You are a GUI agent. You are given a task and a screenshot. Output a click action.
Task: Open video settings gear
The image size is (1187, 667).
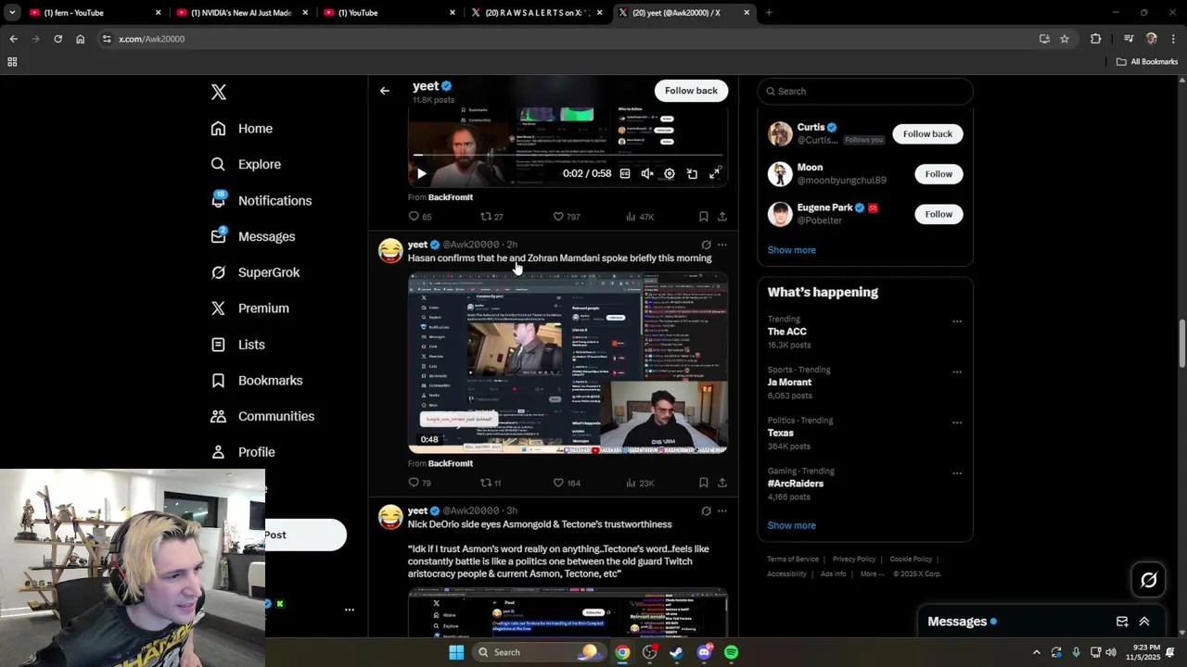point(670,173)
